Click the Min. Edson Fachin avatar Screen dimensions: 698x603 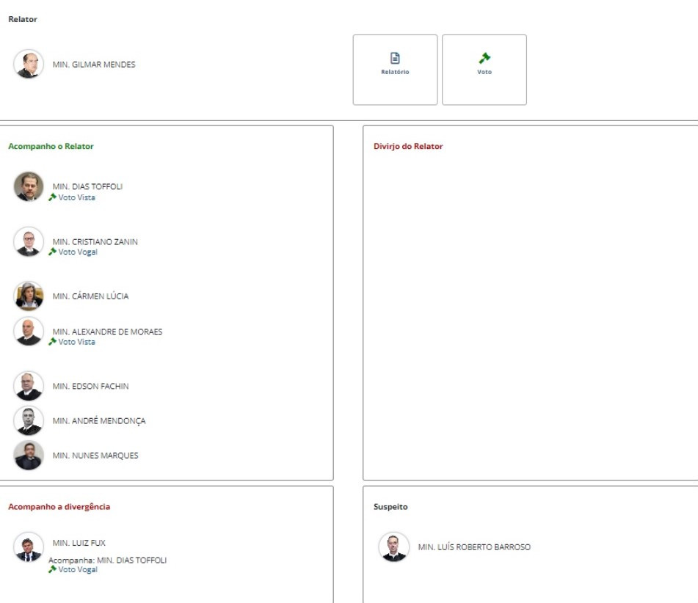point(29,386)
